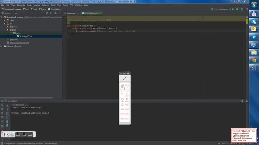
Task: Switch to the Selenium-2 editor tab
Action: point(72,13)
